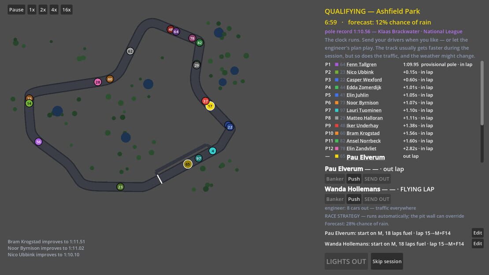Viewport: 489px width, 275px height.
Task: Select the purple car 56 marker
Action: tap(38, 142)
